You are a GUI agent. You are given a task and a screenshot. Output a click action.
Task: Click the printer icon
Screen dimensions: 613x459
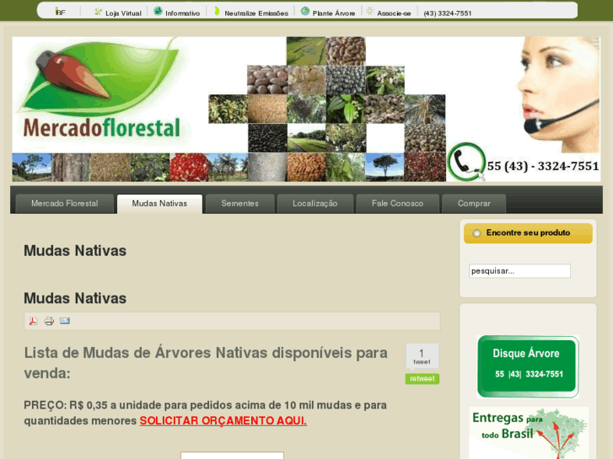click(x=49, y=321)
